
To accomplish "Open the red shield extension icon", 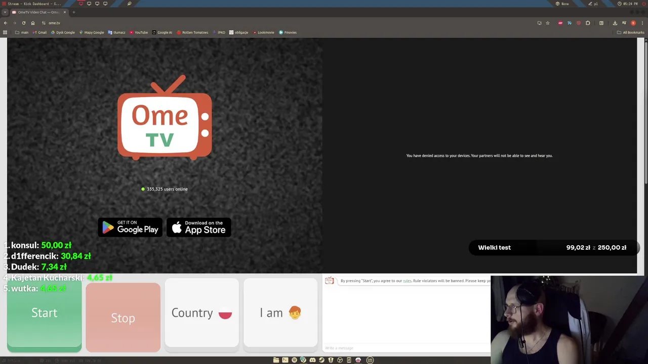I will point(579,23).
